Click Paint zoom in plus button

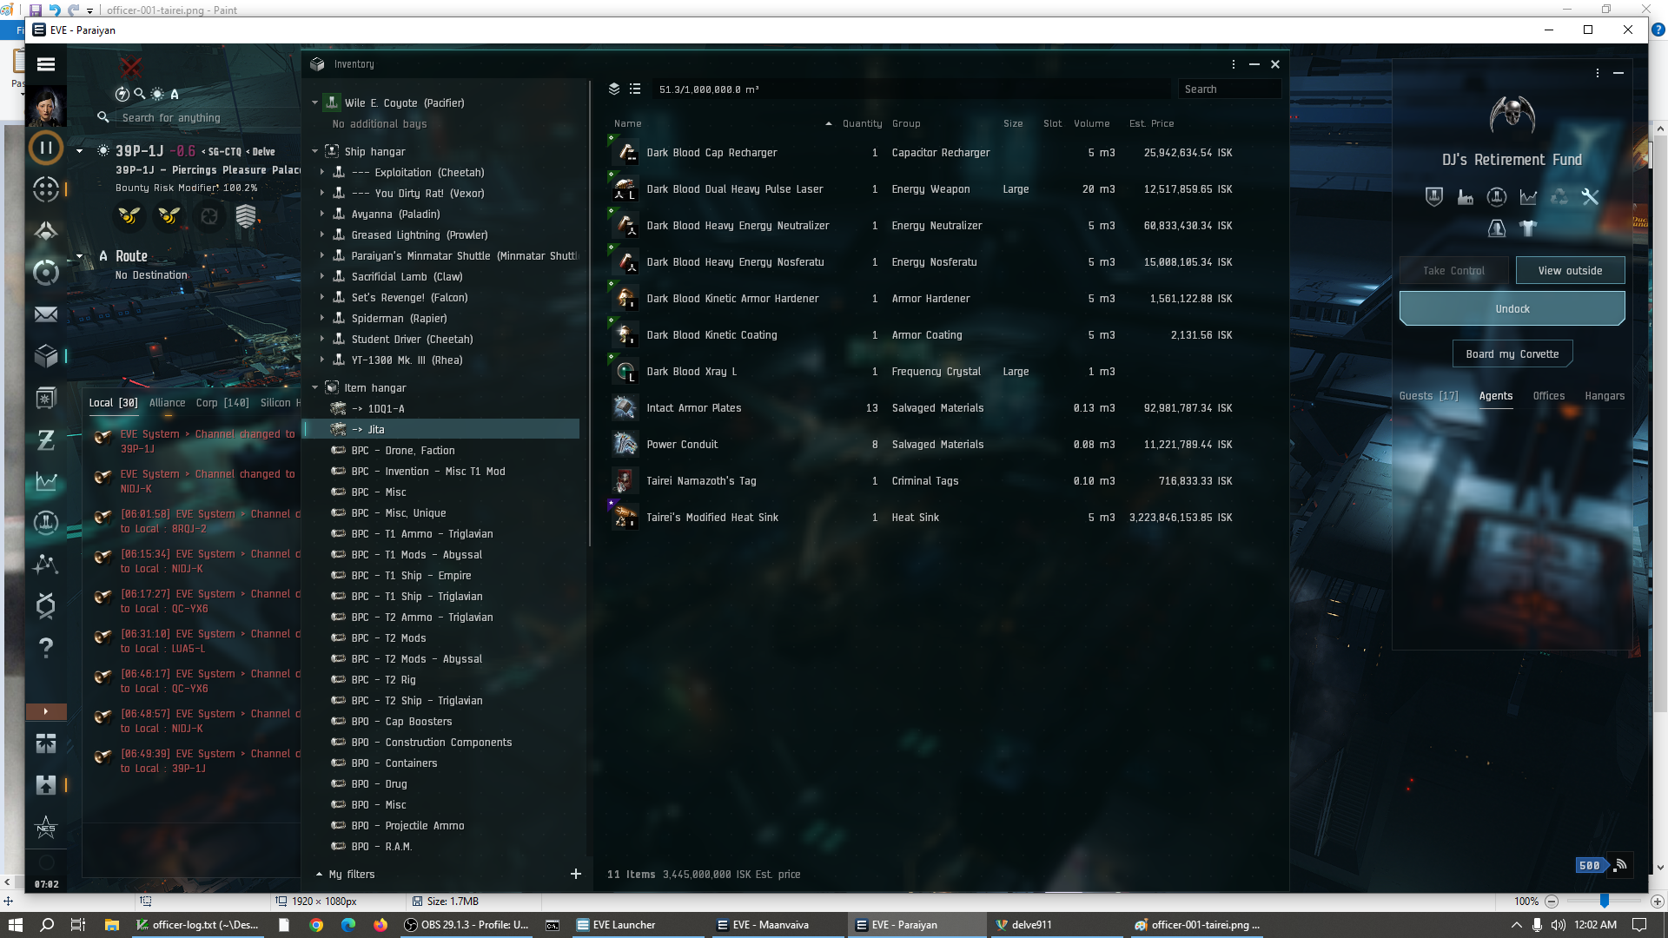(x=1657, y=902)
